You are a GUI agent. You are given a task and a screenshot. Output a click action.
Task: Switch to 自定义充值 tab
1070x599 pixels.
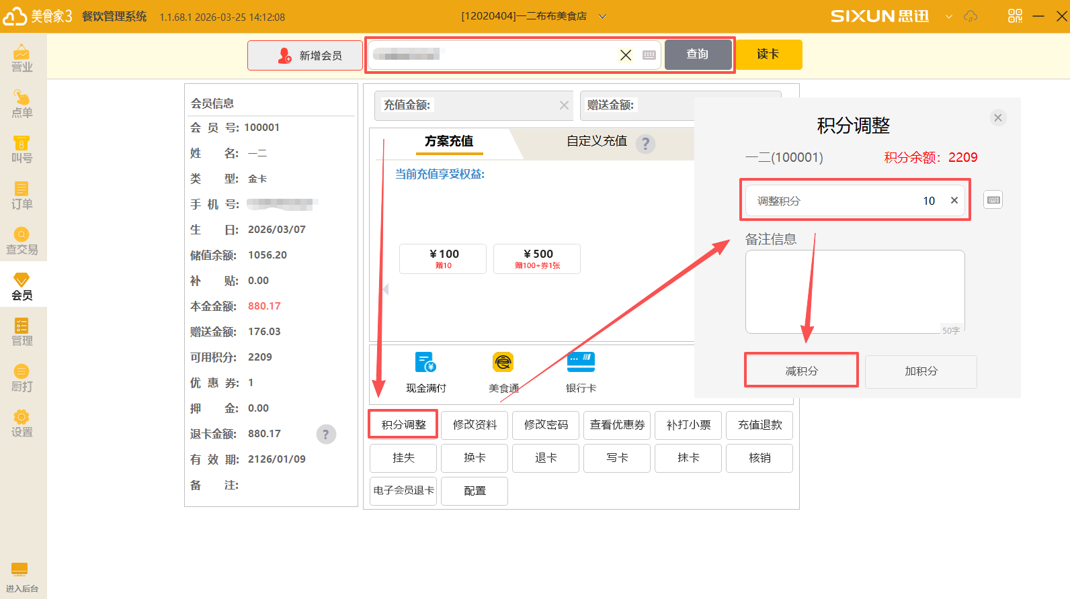[597, 141]
